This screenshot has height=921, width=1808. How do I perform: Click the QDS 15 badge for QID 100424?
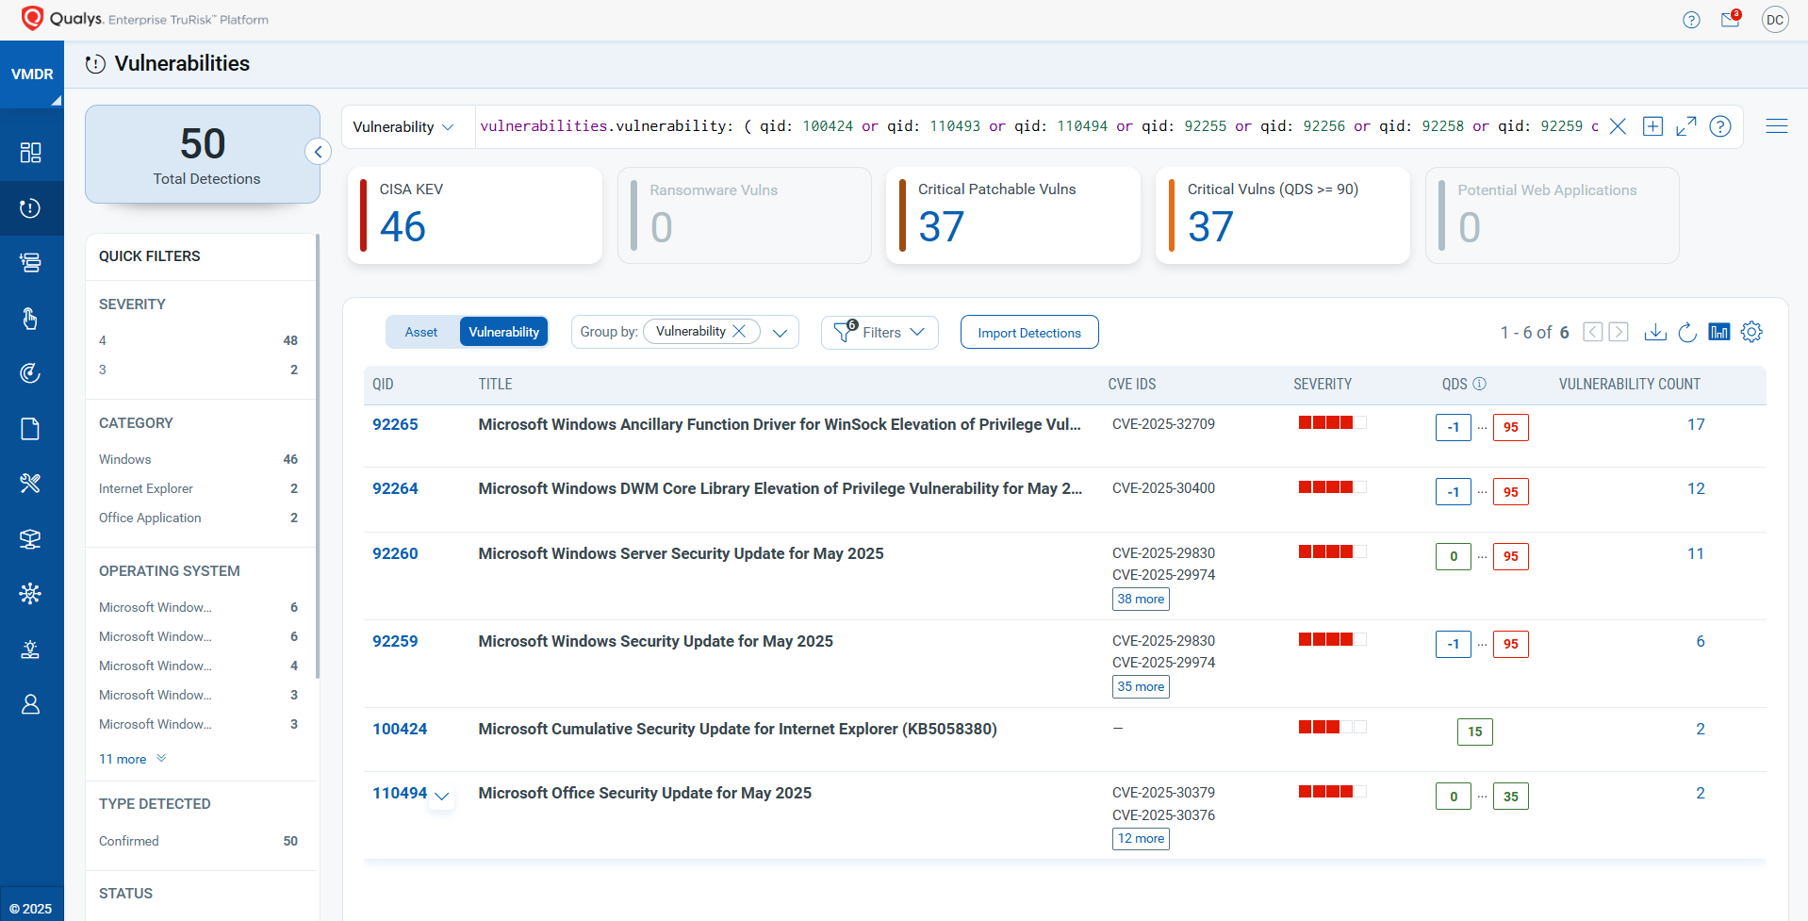(1474, 732)
